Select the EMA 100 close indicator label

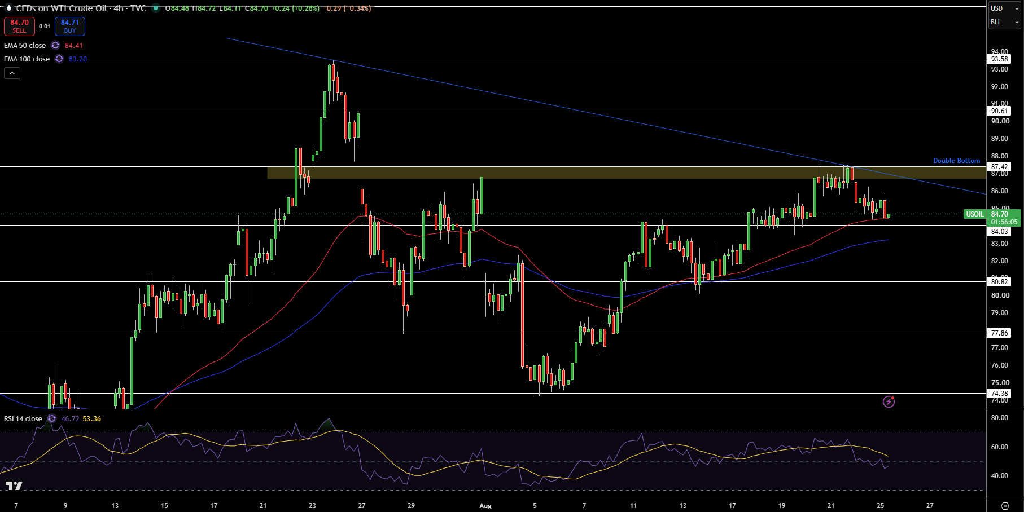tap(27, 59)
